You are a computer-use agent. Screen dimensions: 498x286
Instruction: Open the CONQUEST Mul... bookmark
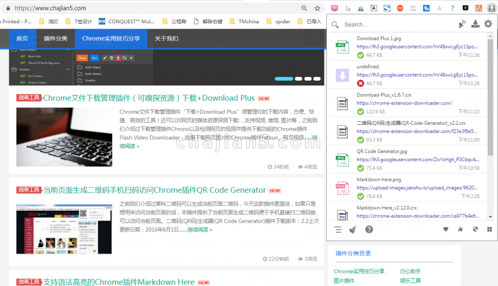click(x=127, y=21)
